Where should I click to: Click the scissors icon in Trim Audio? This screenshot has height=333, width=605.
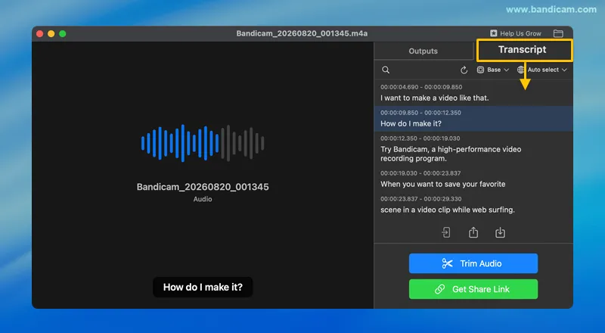point(447,263)
